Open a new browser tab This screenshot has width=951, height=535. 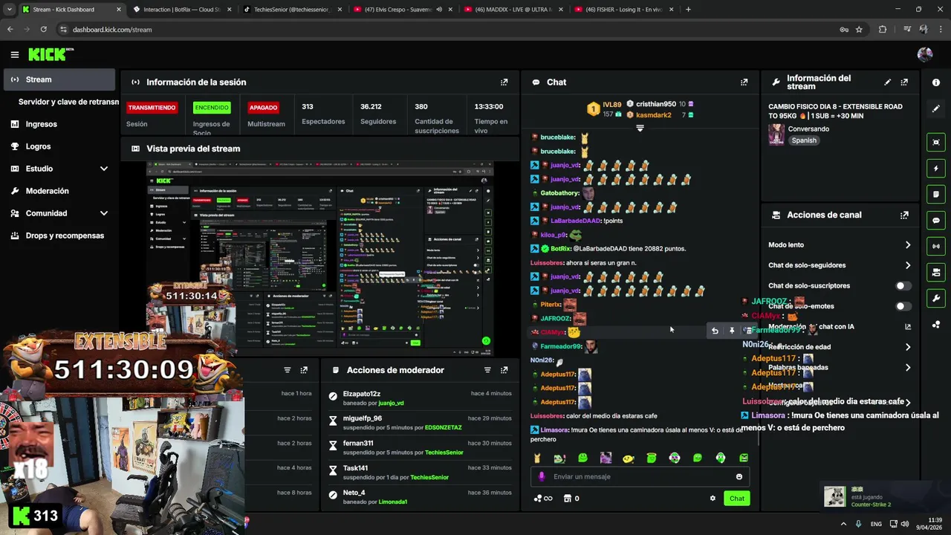[x=688, y=10]
